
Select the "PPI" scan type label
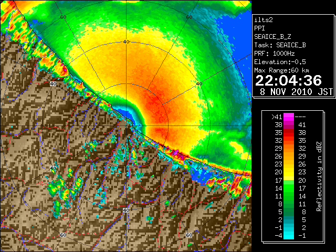coord(259,28)
